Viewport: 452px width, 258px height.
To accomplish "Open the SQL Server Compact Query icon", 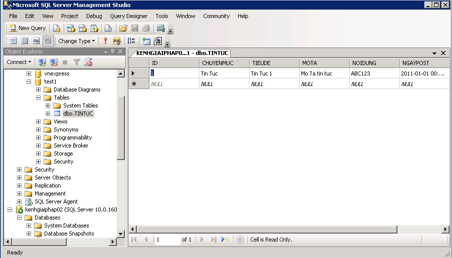I will (108, 28).
